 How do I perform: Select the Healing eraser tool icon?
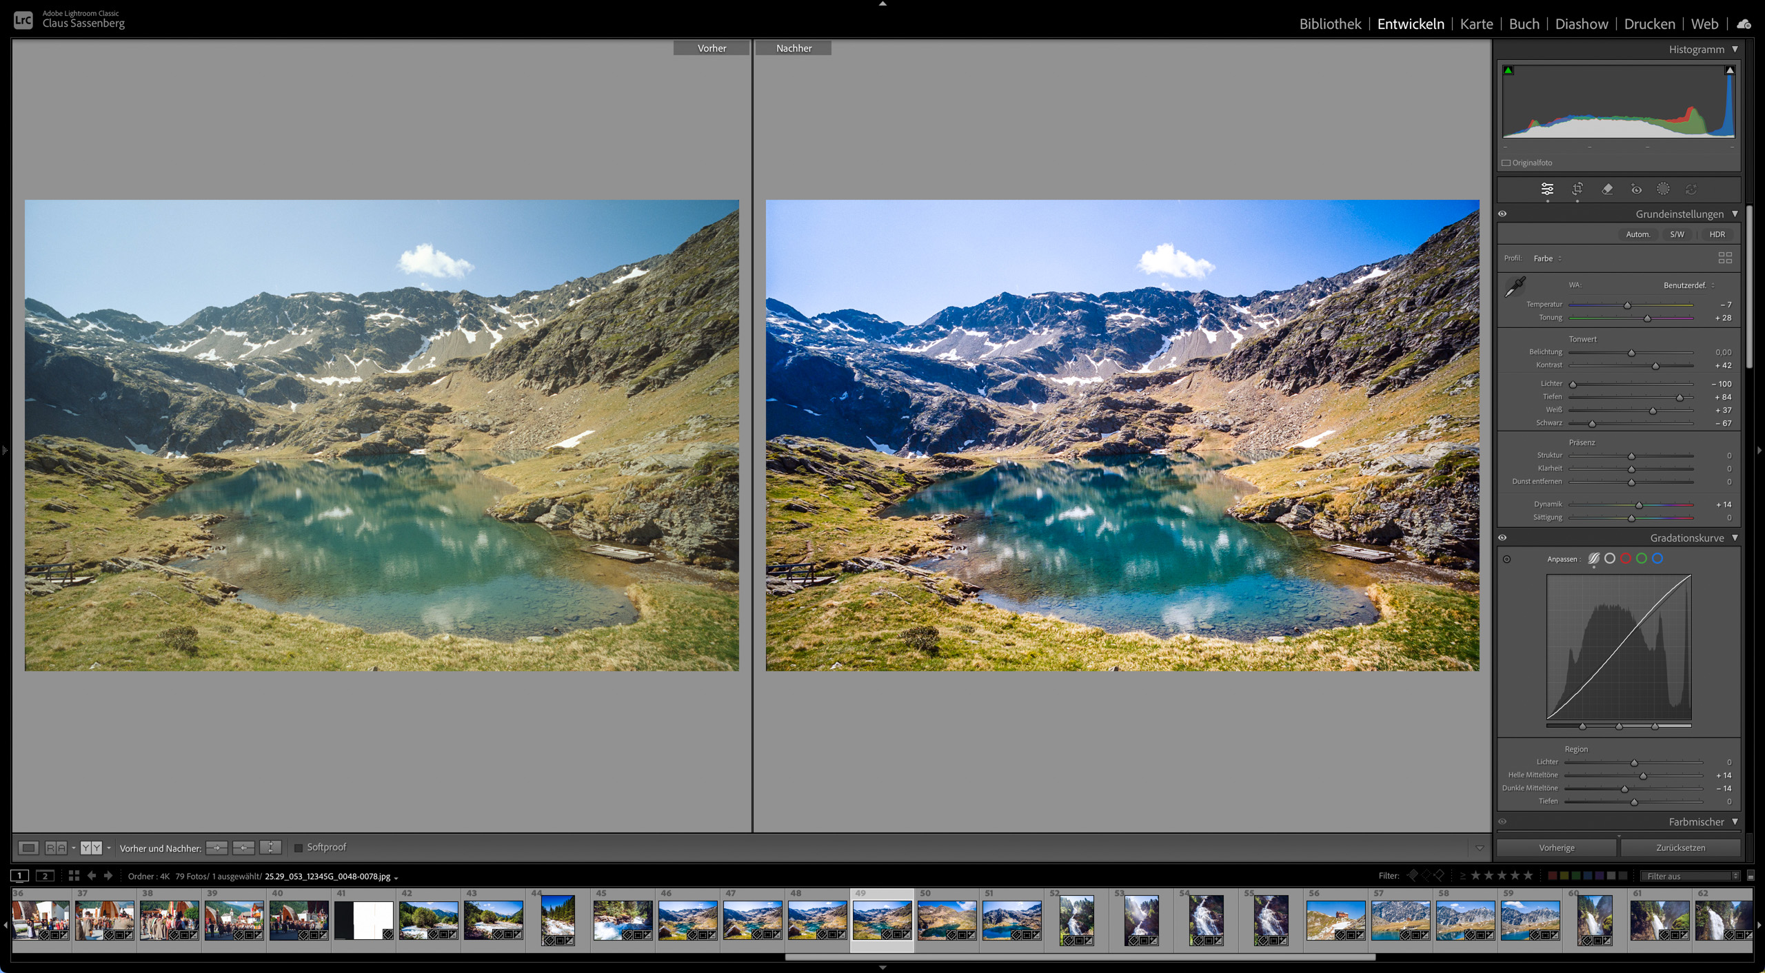tap(1607, 189)
